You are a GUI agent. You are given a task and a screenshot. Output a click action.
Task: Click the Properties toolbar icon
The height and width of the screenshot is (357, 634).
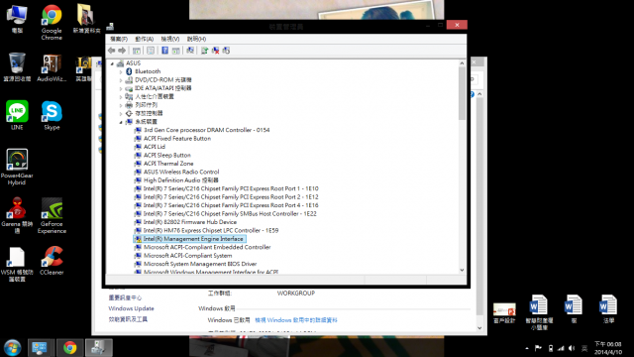[x=151, y=51]
